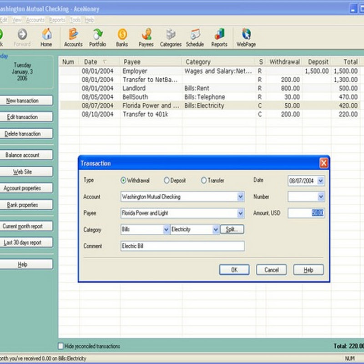The image size is (364, 364).
Task: Sort transactions by Date column header
Action: point(99,62)
